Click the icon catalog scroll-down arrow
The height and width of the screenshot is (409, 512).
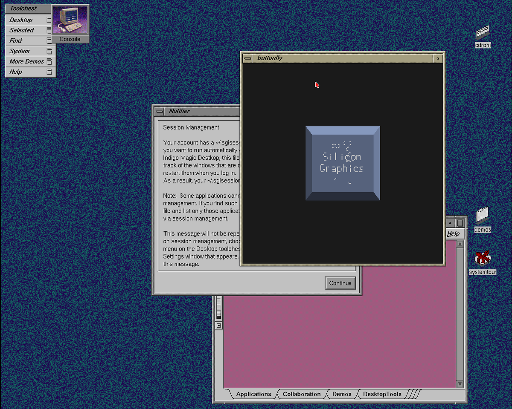[460, 384]
